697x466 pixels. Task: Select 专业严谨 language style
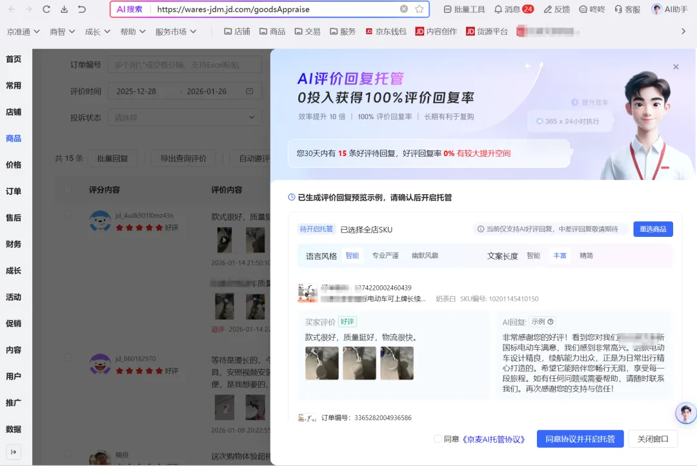tap(385, 256)
